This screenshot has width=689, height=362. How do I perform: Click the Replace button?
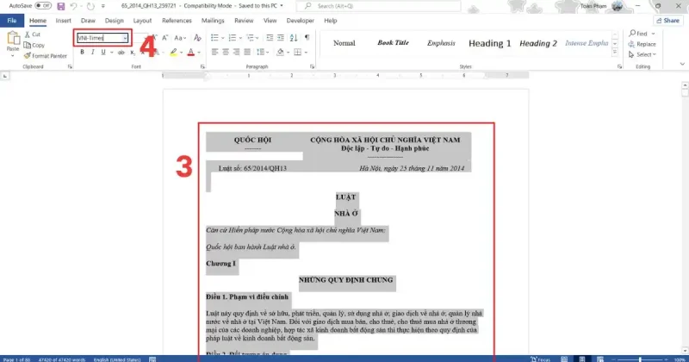tap(642, 44)
